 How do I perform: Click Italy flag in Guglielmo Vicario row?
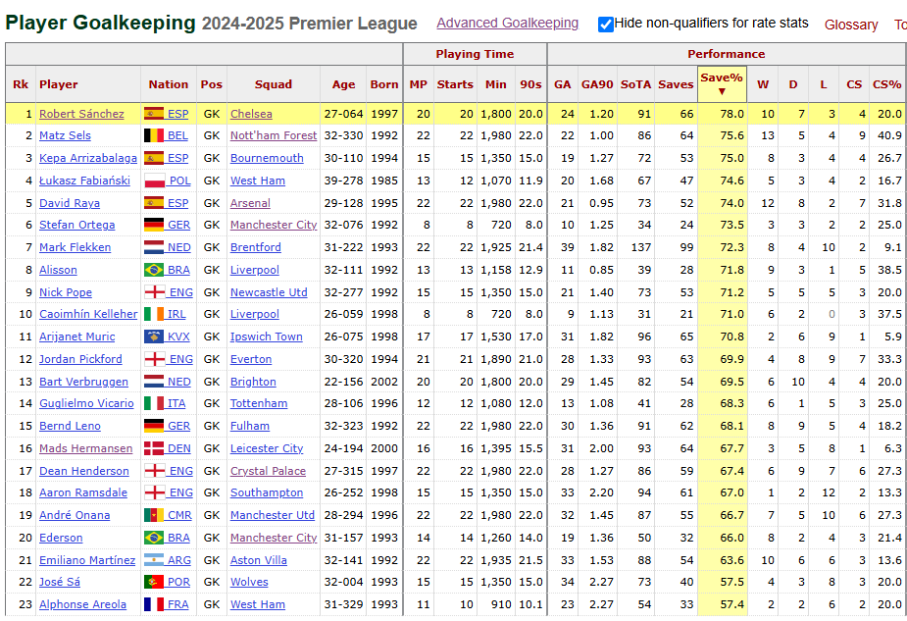coord(154,403)
